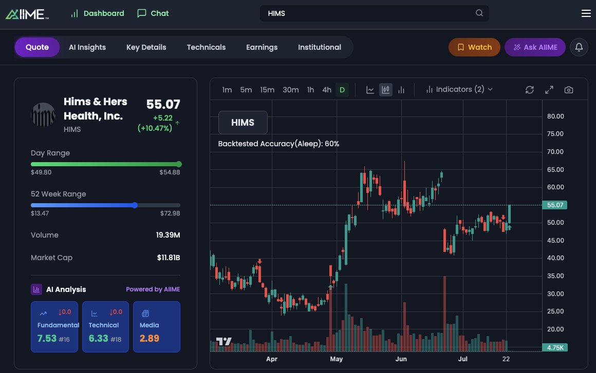The image size is (596, 373).
Task: Select the 4h chart interval
Action: [327, 90]
